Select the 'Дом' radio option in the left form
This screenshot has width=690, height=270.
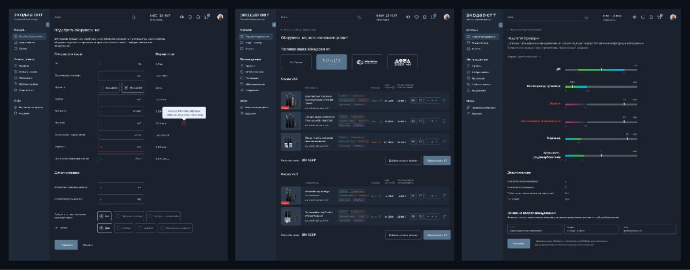105,228
